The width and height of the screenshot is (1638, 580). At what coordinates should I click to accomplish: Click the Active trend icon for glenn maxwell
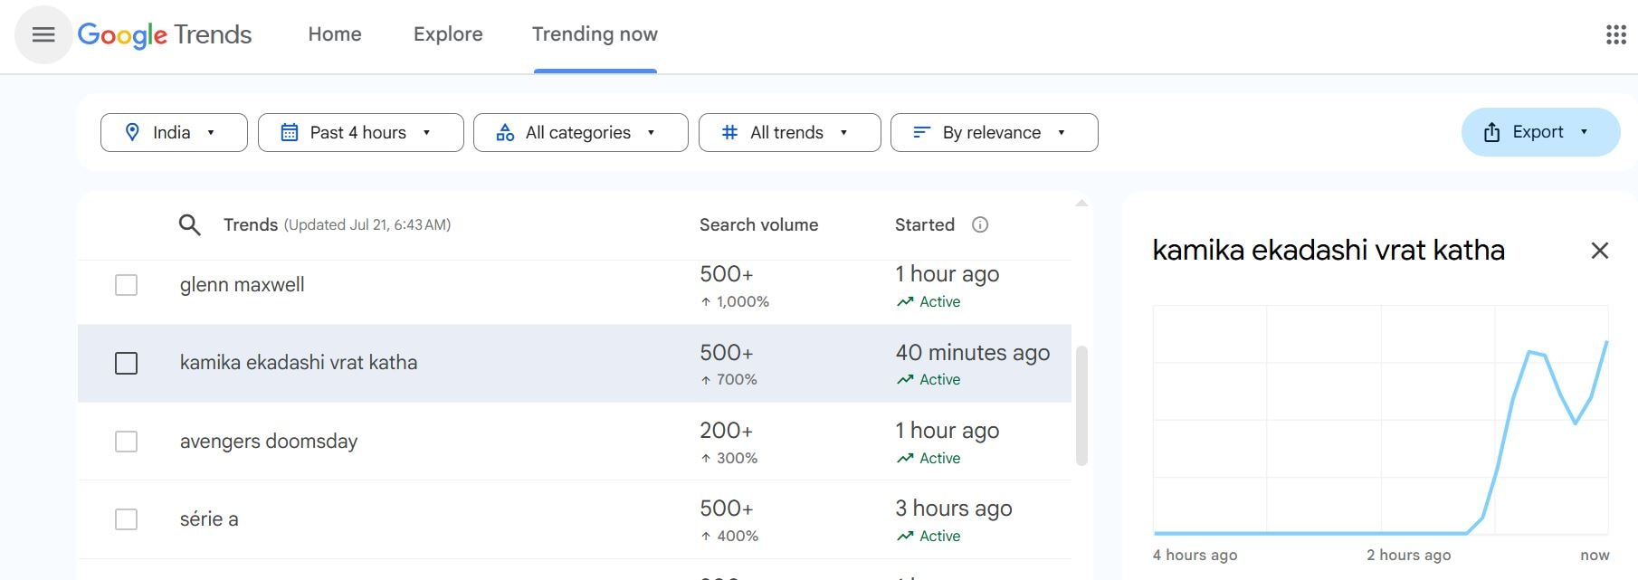905,301
